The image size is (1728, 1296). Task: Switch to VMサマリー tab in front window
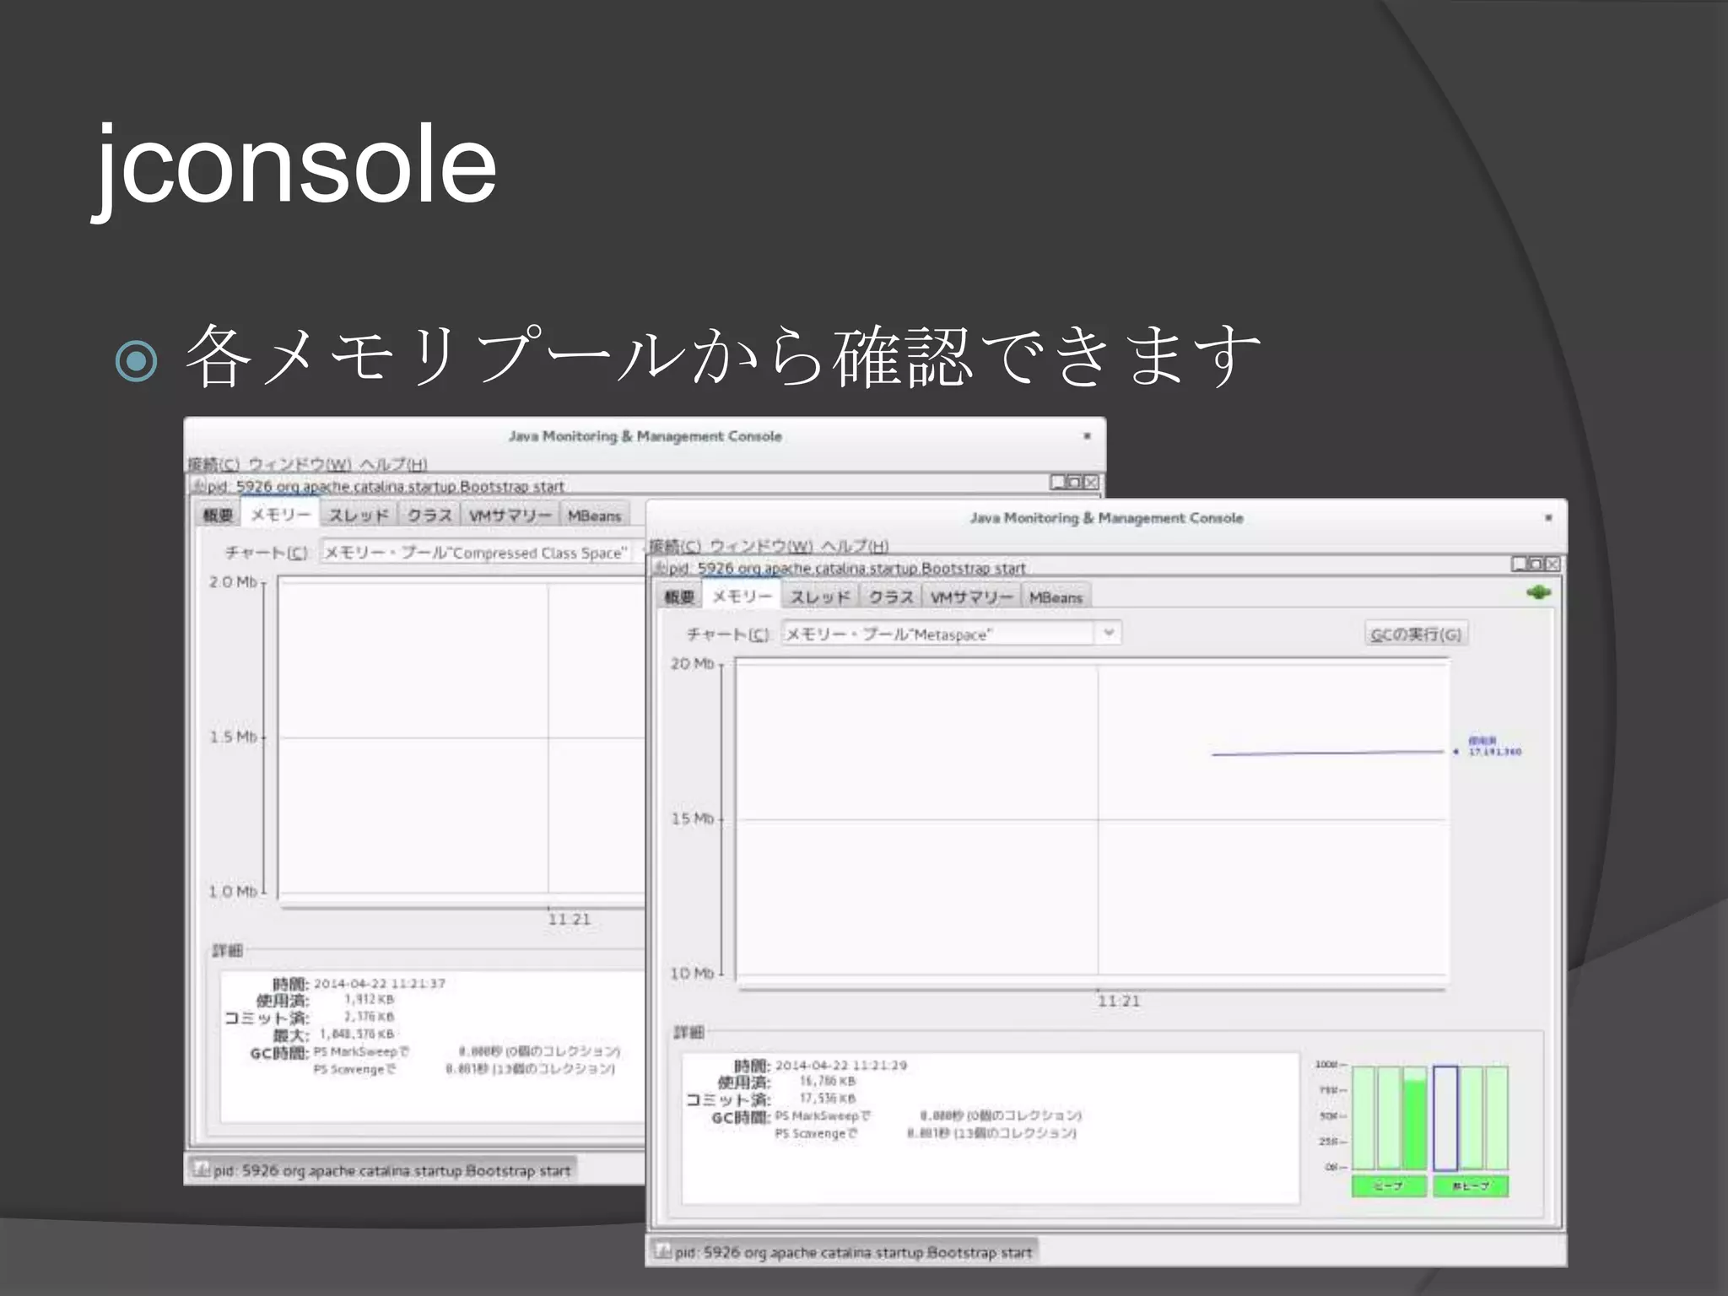pos(971,597)
